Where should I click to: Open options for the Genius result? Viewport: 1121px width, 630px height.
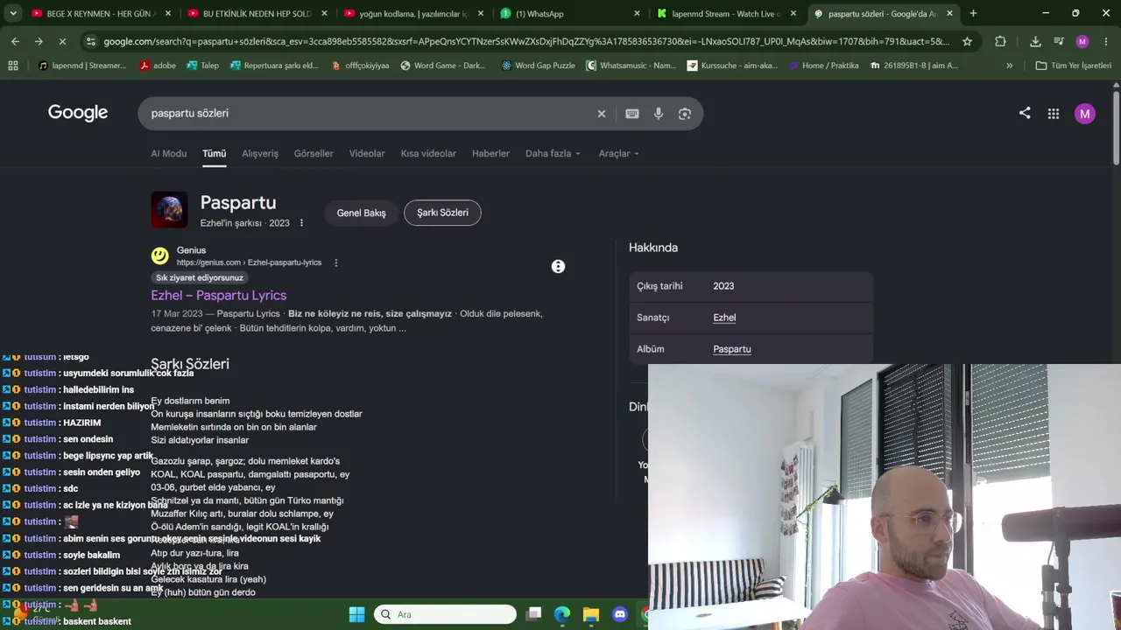[x=335, y=262]
